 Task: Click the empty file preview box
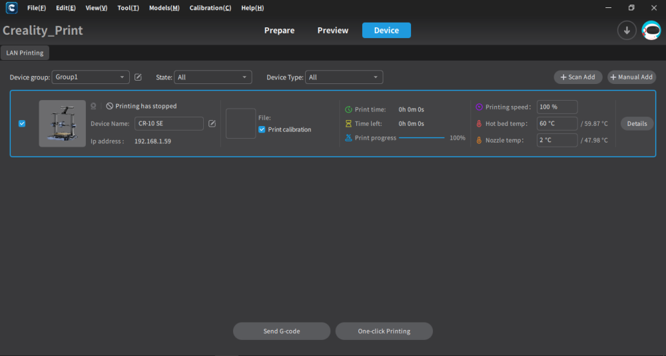[x=241, y=123]
